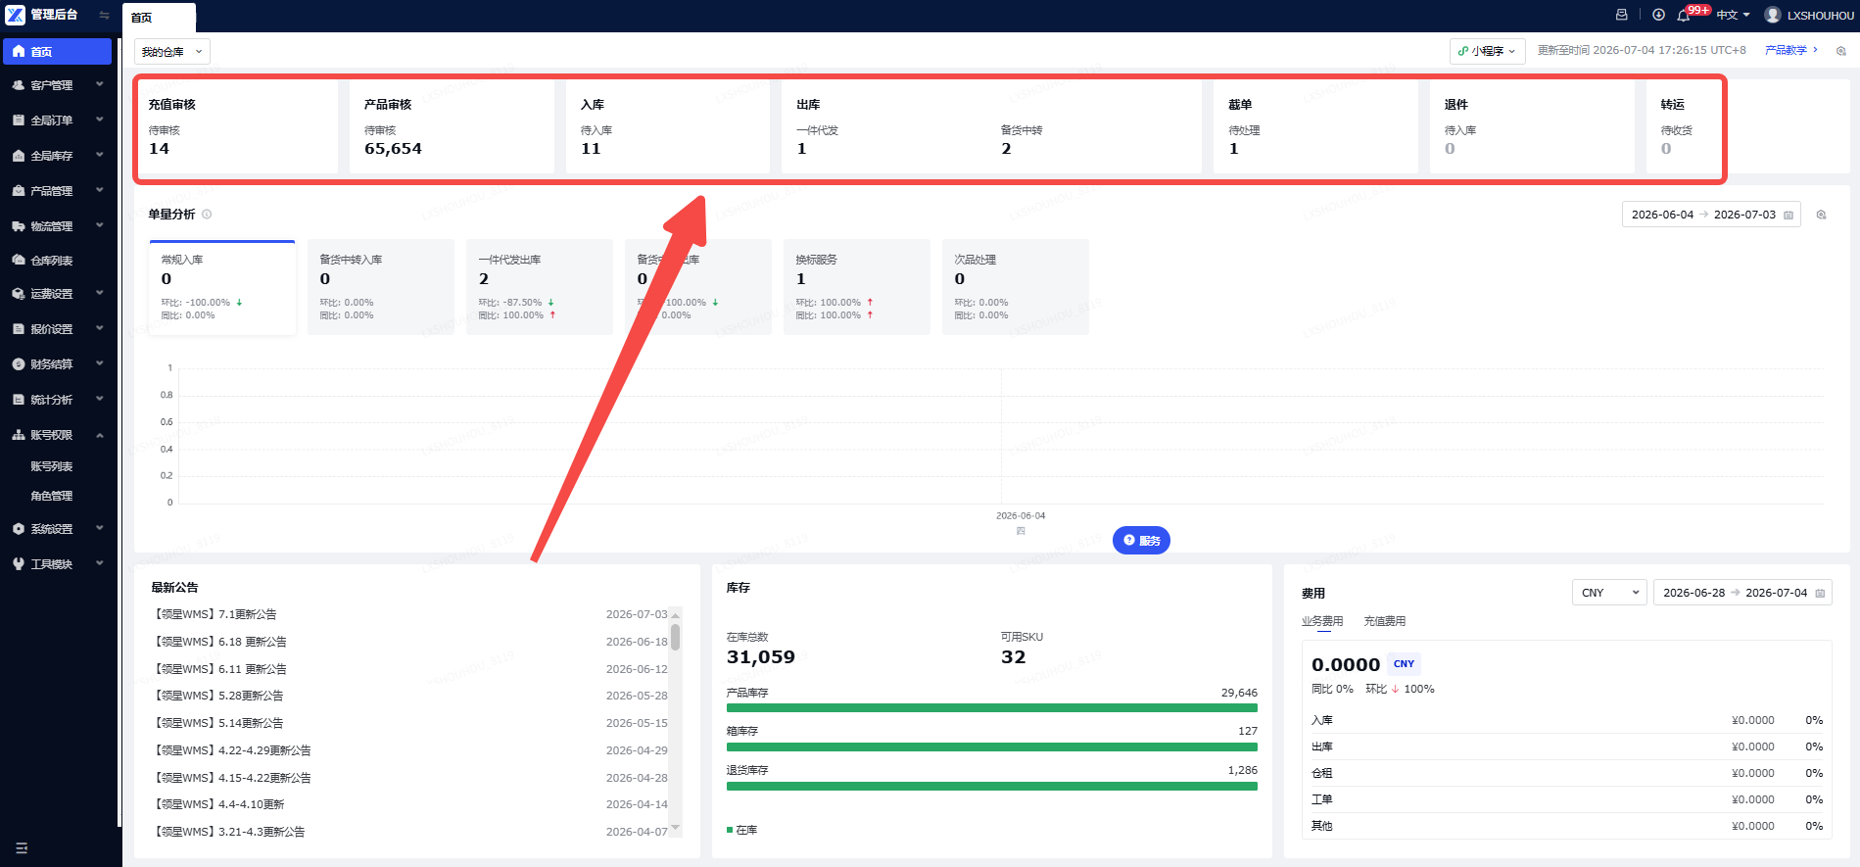Click the settings icon beside 产品教学

point(1841,51)
